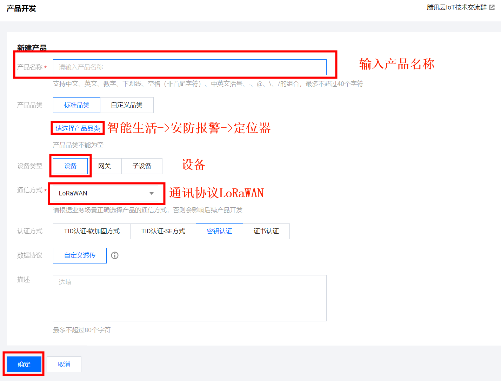501x381 pixels.
Task: Click the 产品开发 page title
Action: click(21, 8)
